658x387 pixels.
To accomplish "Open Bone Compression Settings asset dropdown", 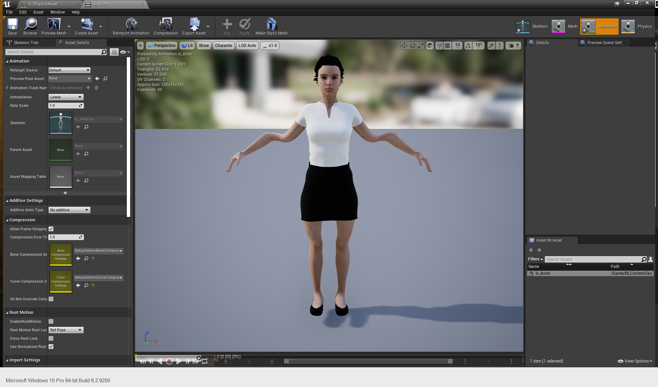I will pos(99,251).
